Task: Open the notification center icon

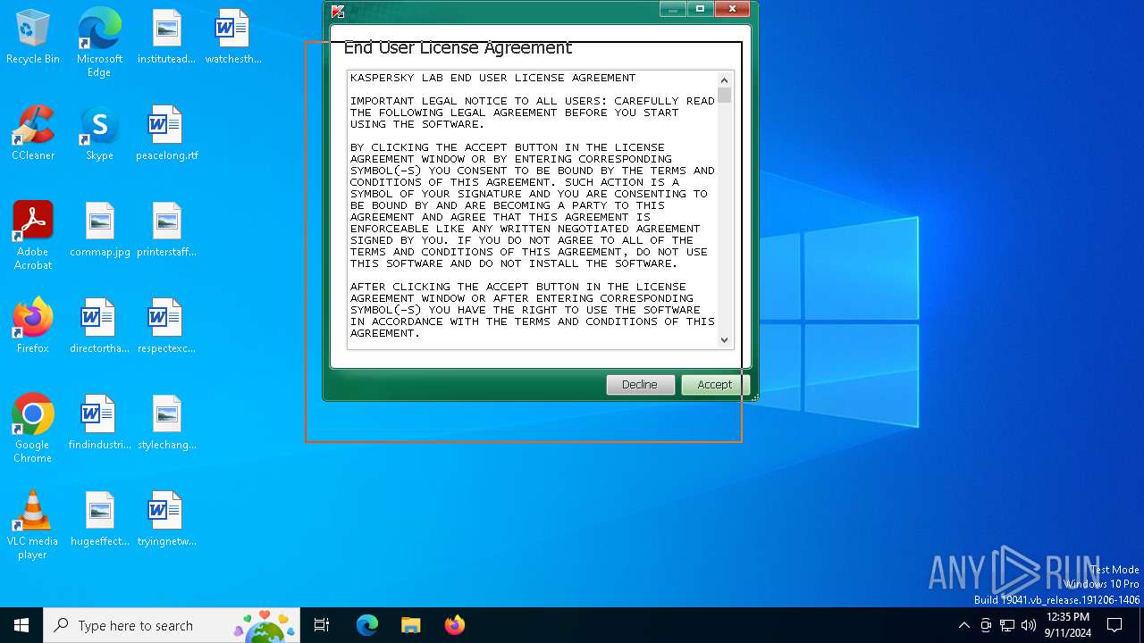Action: pyautogui.click(x=1115, y=625)
